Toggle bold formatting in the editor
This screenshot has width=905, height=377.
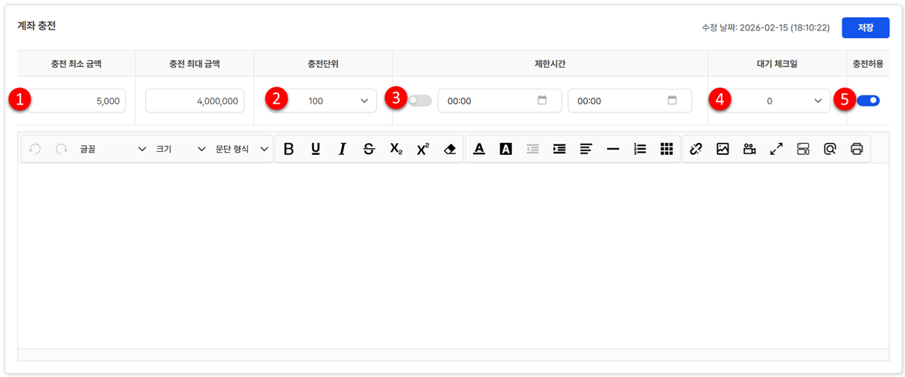pos(289,149)
